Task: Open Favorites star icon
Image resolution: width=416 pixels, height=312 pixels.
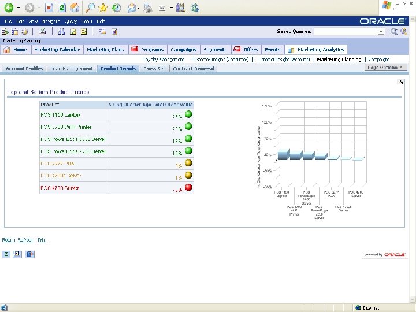Action: [103, 8]
